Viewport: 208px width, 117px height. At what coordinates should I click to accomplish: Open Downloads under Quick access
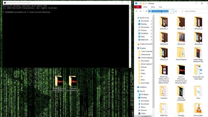pos(145,21)
